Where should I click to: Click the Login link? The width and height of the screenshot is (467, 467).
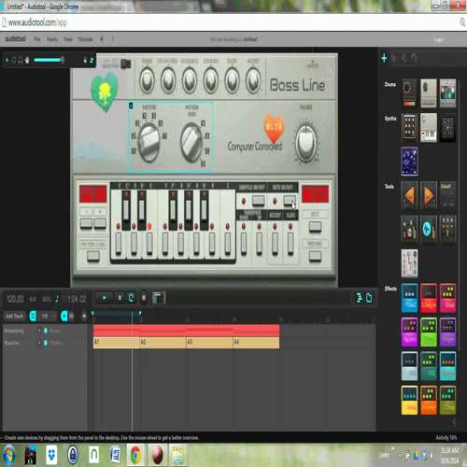[x=439, y=39]
